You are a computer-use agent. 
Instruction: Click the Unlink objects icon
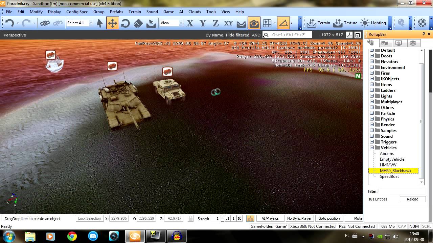pos(58,23)
